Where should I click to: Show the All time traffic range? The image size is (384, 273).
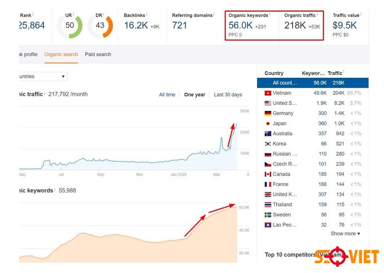[167, 95]
